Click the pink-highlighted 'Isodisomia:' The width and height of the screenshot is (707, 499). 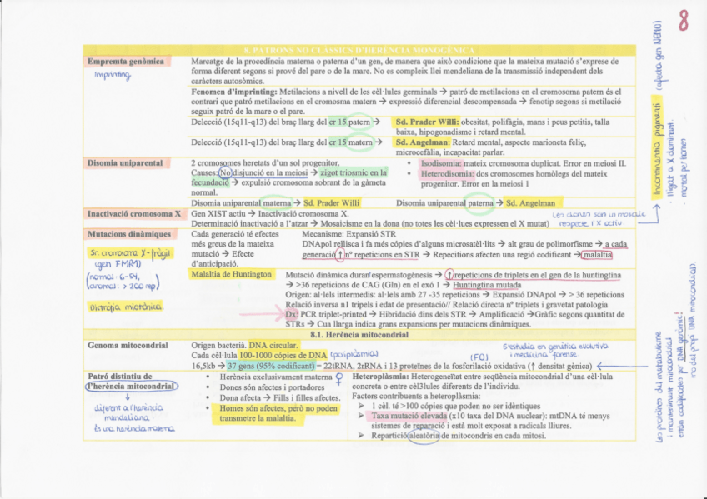pos(441,163)
